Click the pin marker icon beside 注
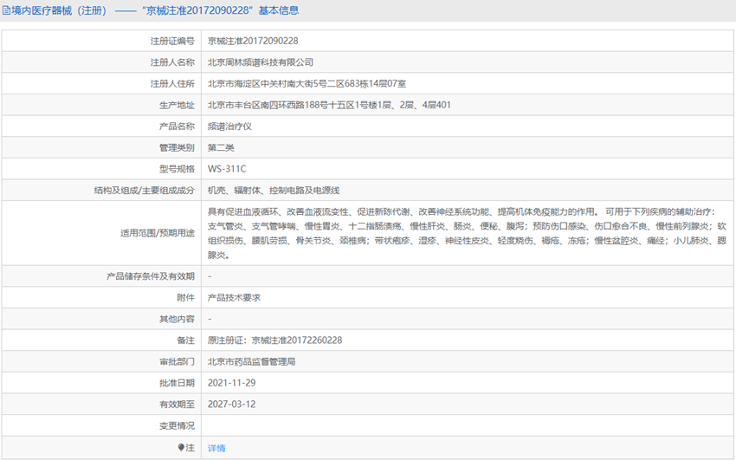736x460 pixels. (181, 448)
